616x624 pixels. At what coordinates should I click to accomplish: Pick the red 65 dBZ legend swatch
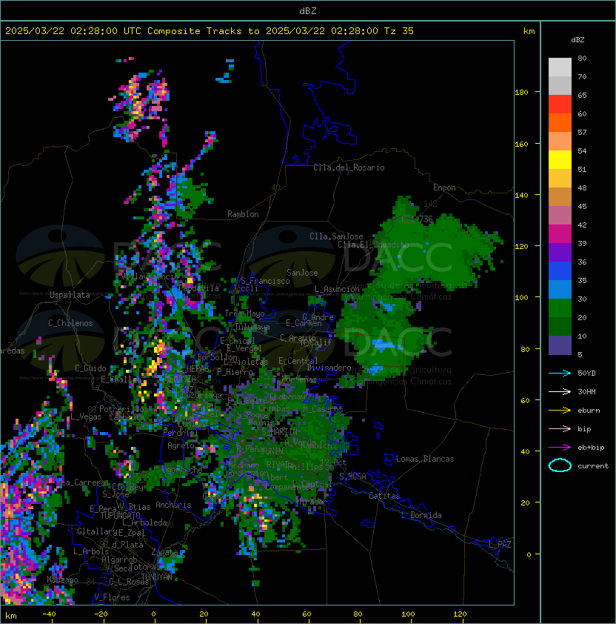tap(560, 104)
